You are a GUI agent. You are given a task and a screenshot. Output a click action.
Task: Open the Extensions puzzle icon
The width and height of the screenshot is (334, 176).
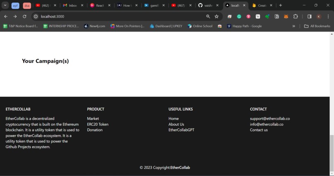(295, 17)
